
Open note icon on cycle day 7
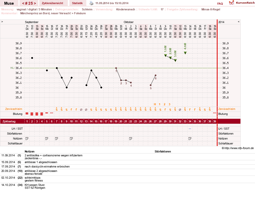click(x=57, y=138)
